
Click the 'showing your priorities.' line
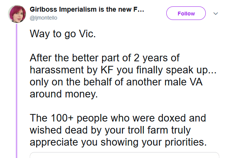click(118, 143)
